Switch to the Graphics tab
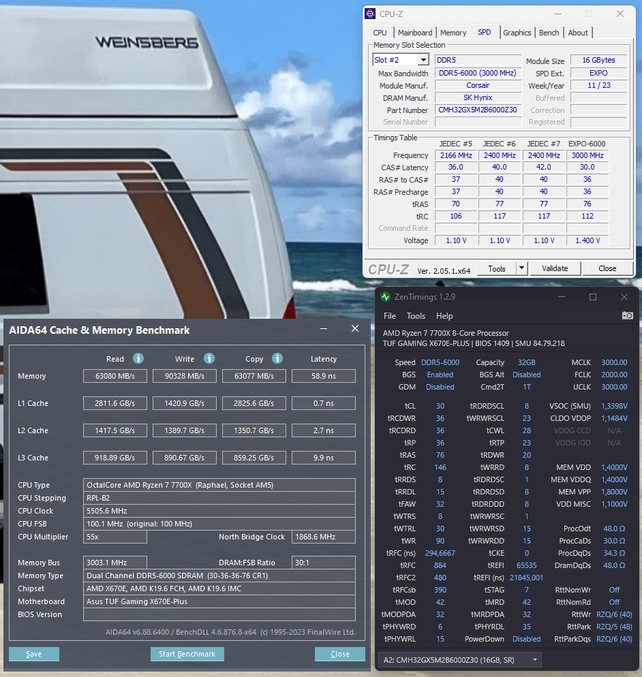The height and width of the screenshot is (677, 642). 517,33
